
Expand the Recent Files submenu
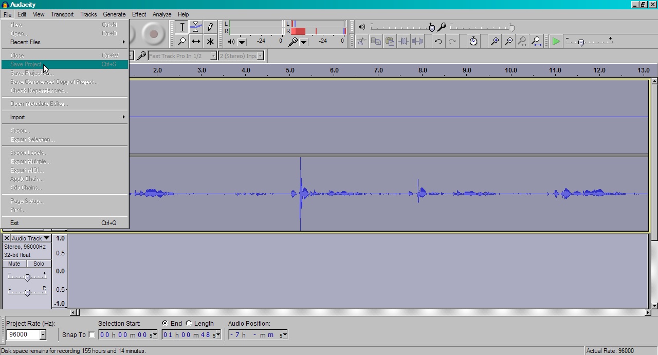coord(64,42)
